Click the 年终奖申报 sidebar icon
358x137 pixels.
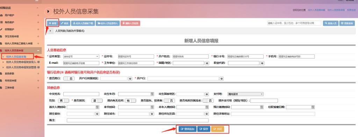pyautogui.click(x=1, y=81)
